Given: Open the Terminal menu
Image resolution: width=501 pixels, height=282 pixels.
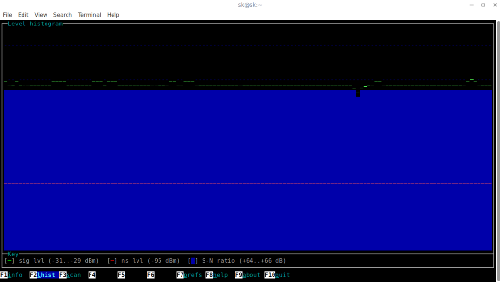Looking at the screenshot, I should [90, 15].
